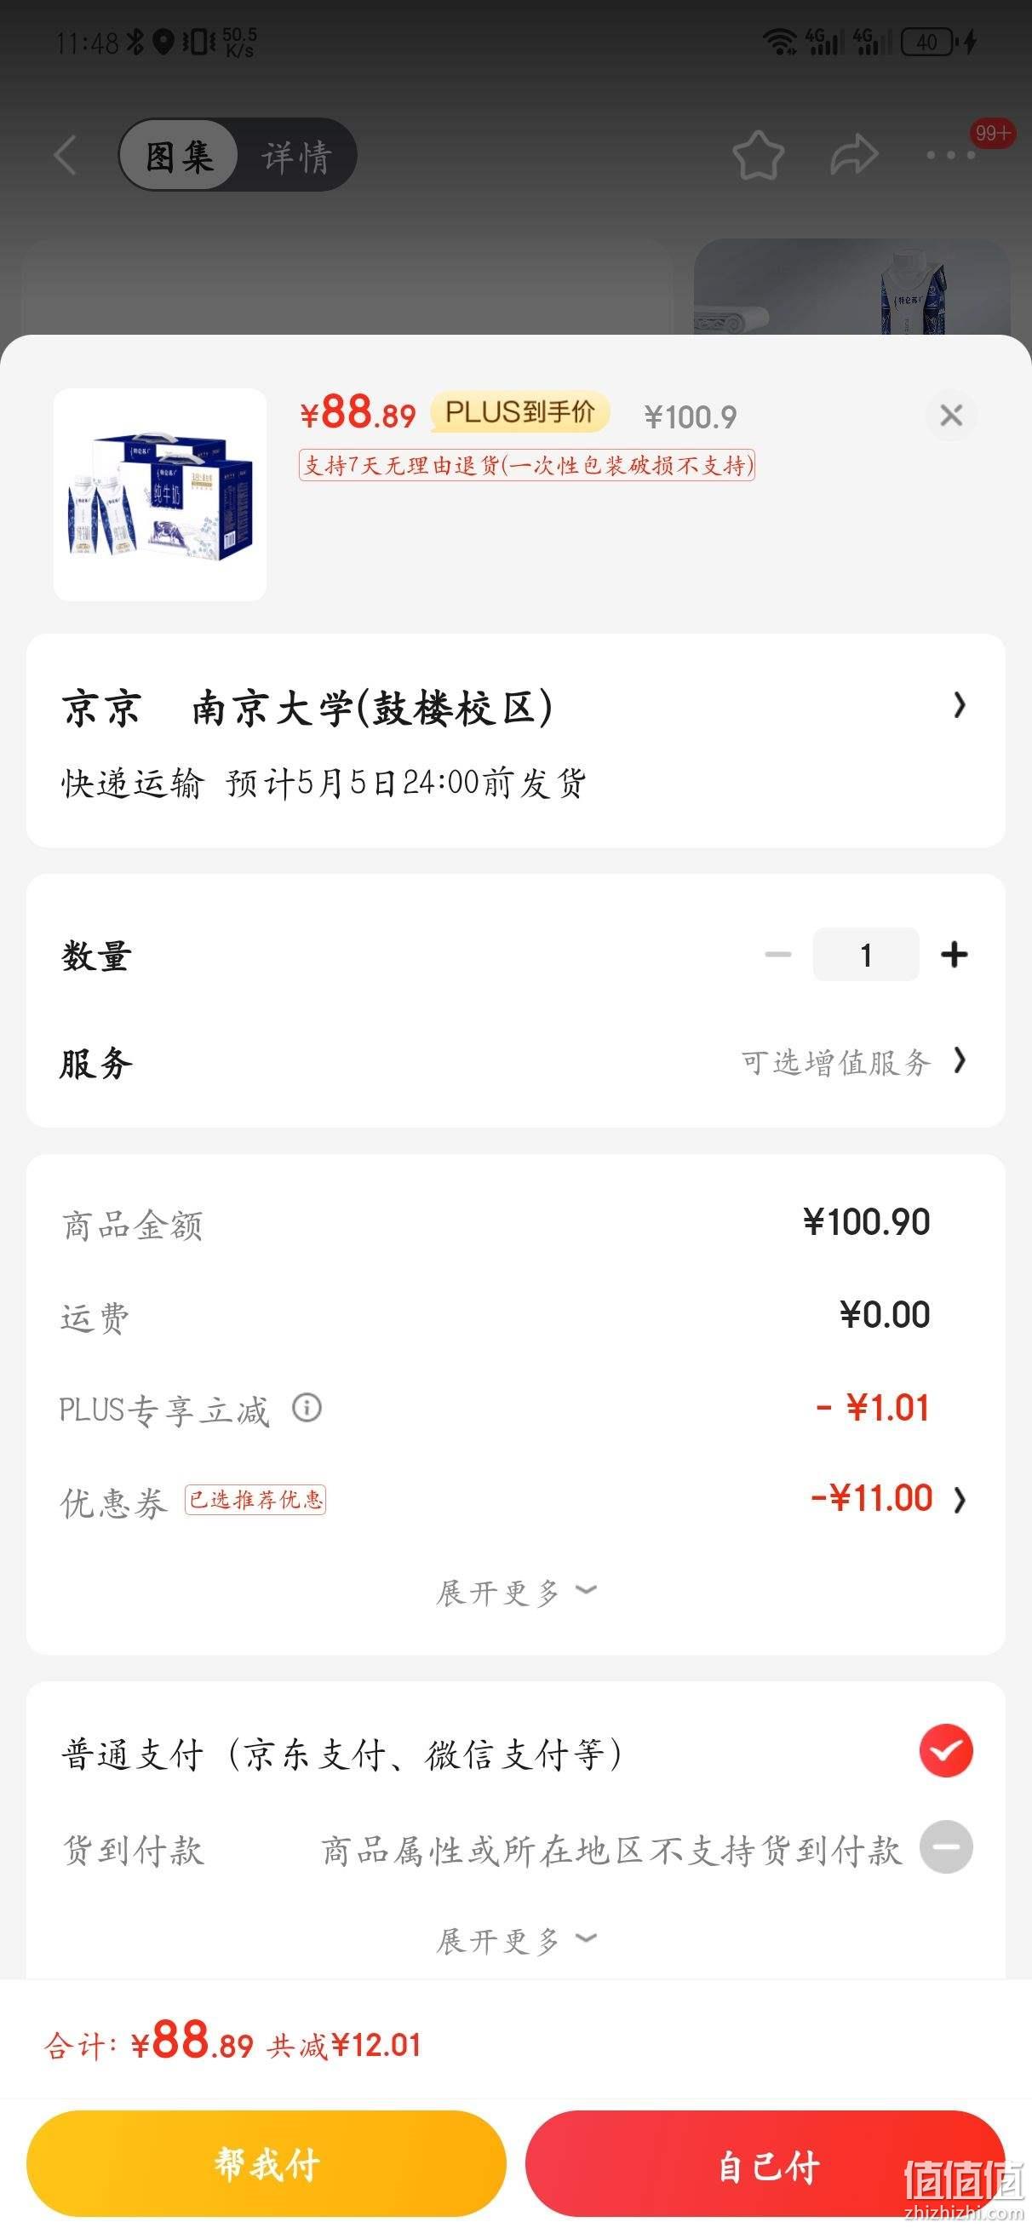Tap the PLUS专享立减 info icon
1032x2228 pixels.
[x=307, y=1408]
